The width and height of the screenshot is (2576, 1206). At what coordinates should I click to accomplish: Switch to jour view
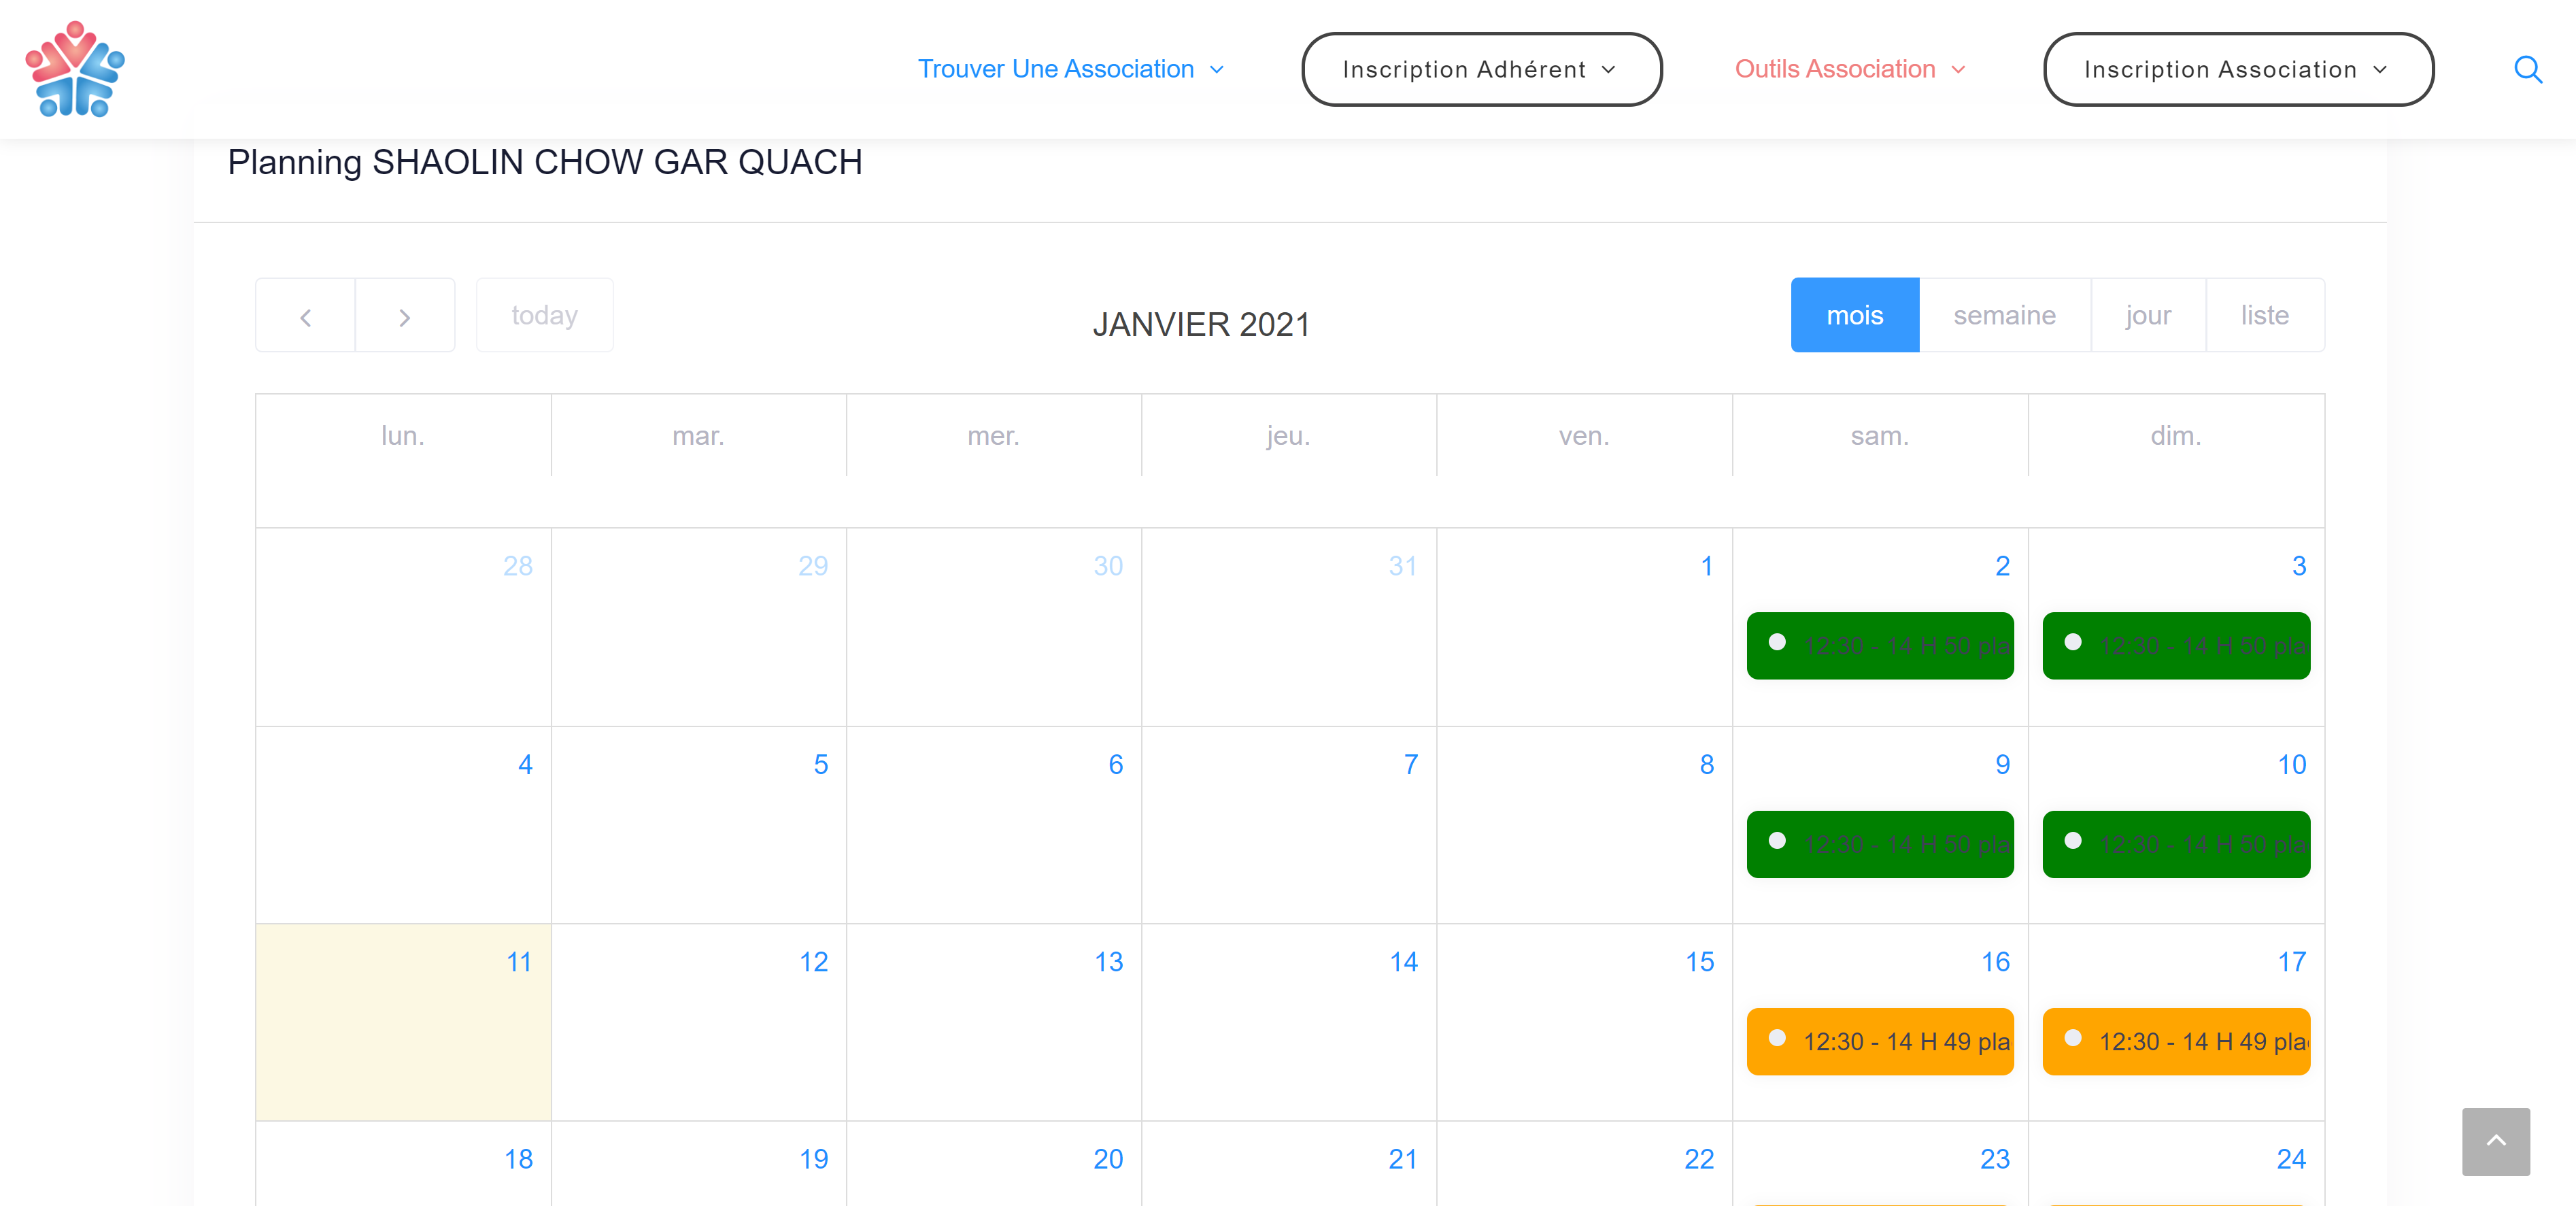click(2147, 315)
